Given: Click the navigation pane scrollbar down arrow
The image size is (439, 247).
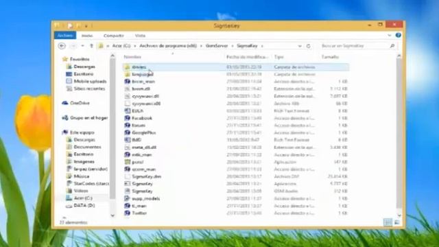Looking at the screenshot, I should 112,215.
